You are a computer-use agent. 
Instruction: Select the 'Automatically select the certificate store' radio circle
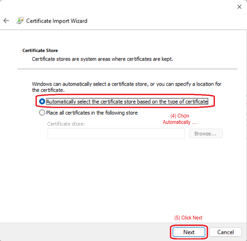point(42,101)
